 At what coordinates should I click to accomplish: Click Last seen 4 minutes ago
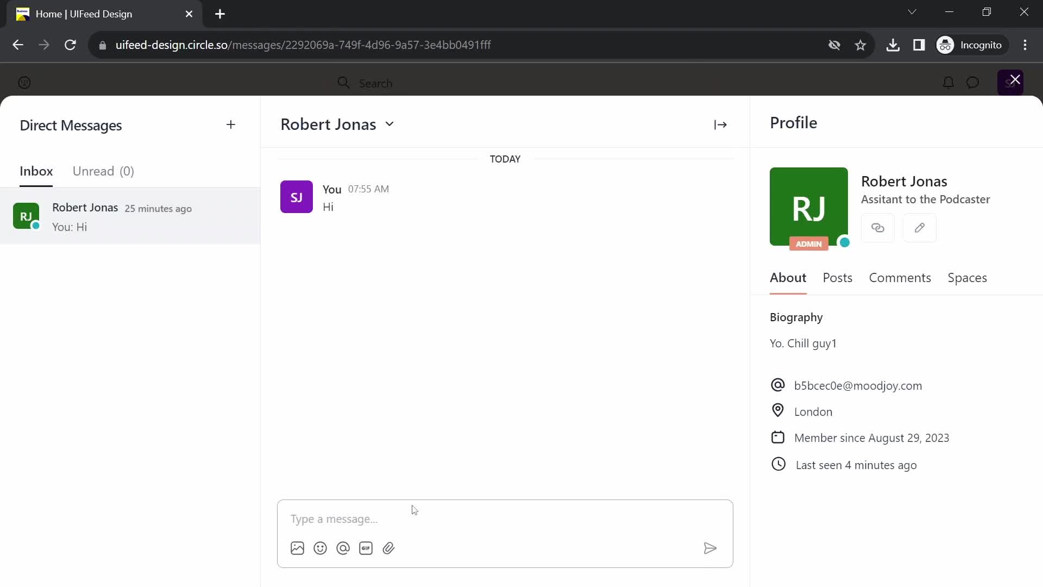click(x=856, y=465)
